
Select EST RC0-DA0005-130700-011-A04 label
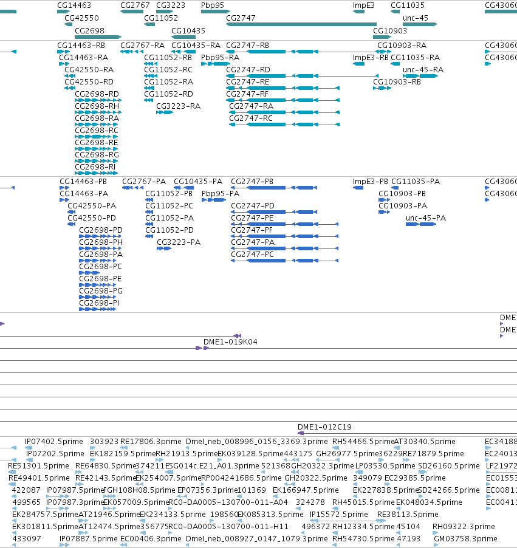[x=228, y=502]
